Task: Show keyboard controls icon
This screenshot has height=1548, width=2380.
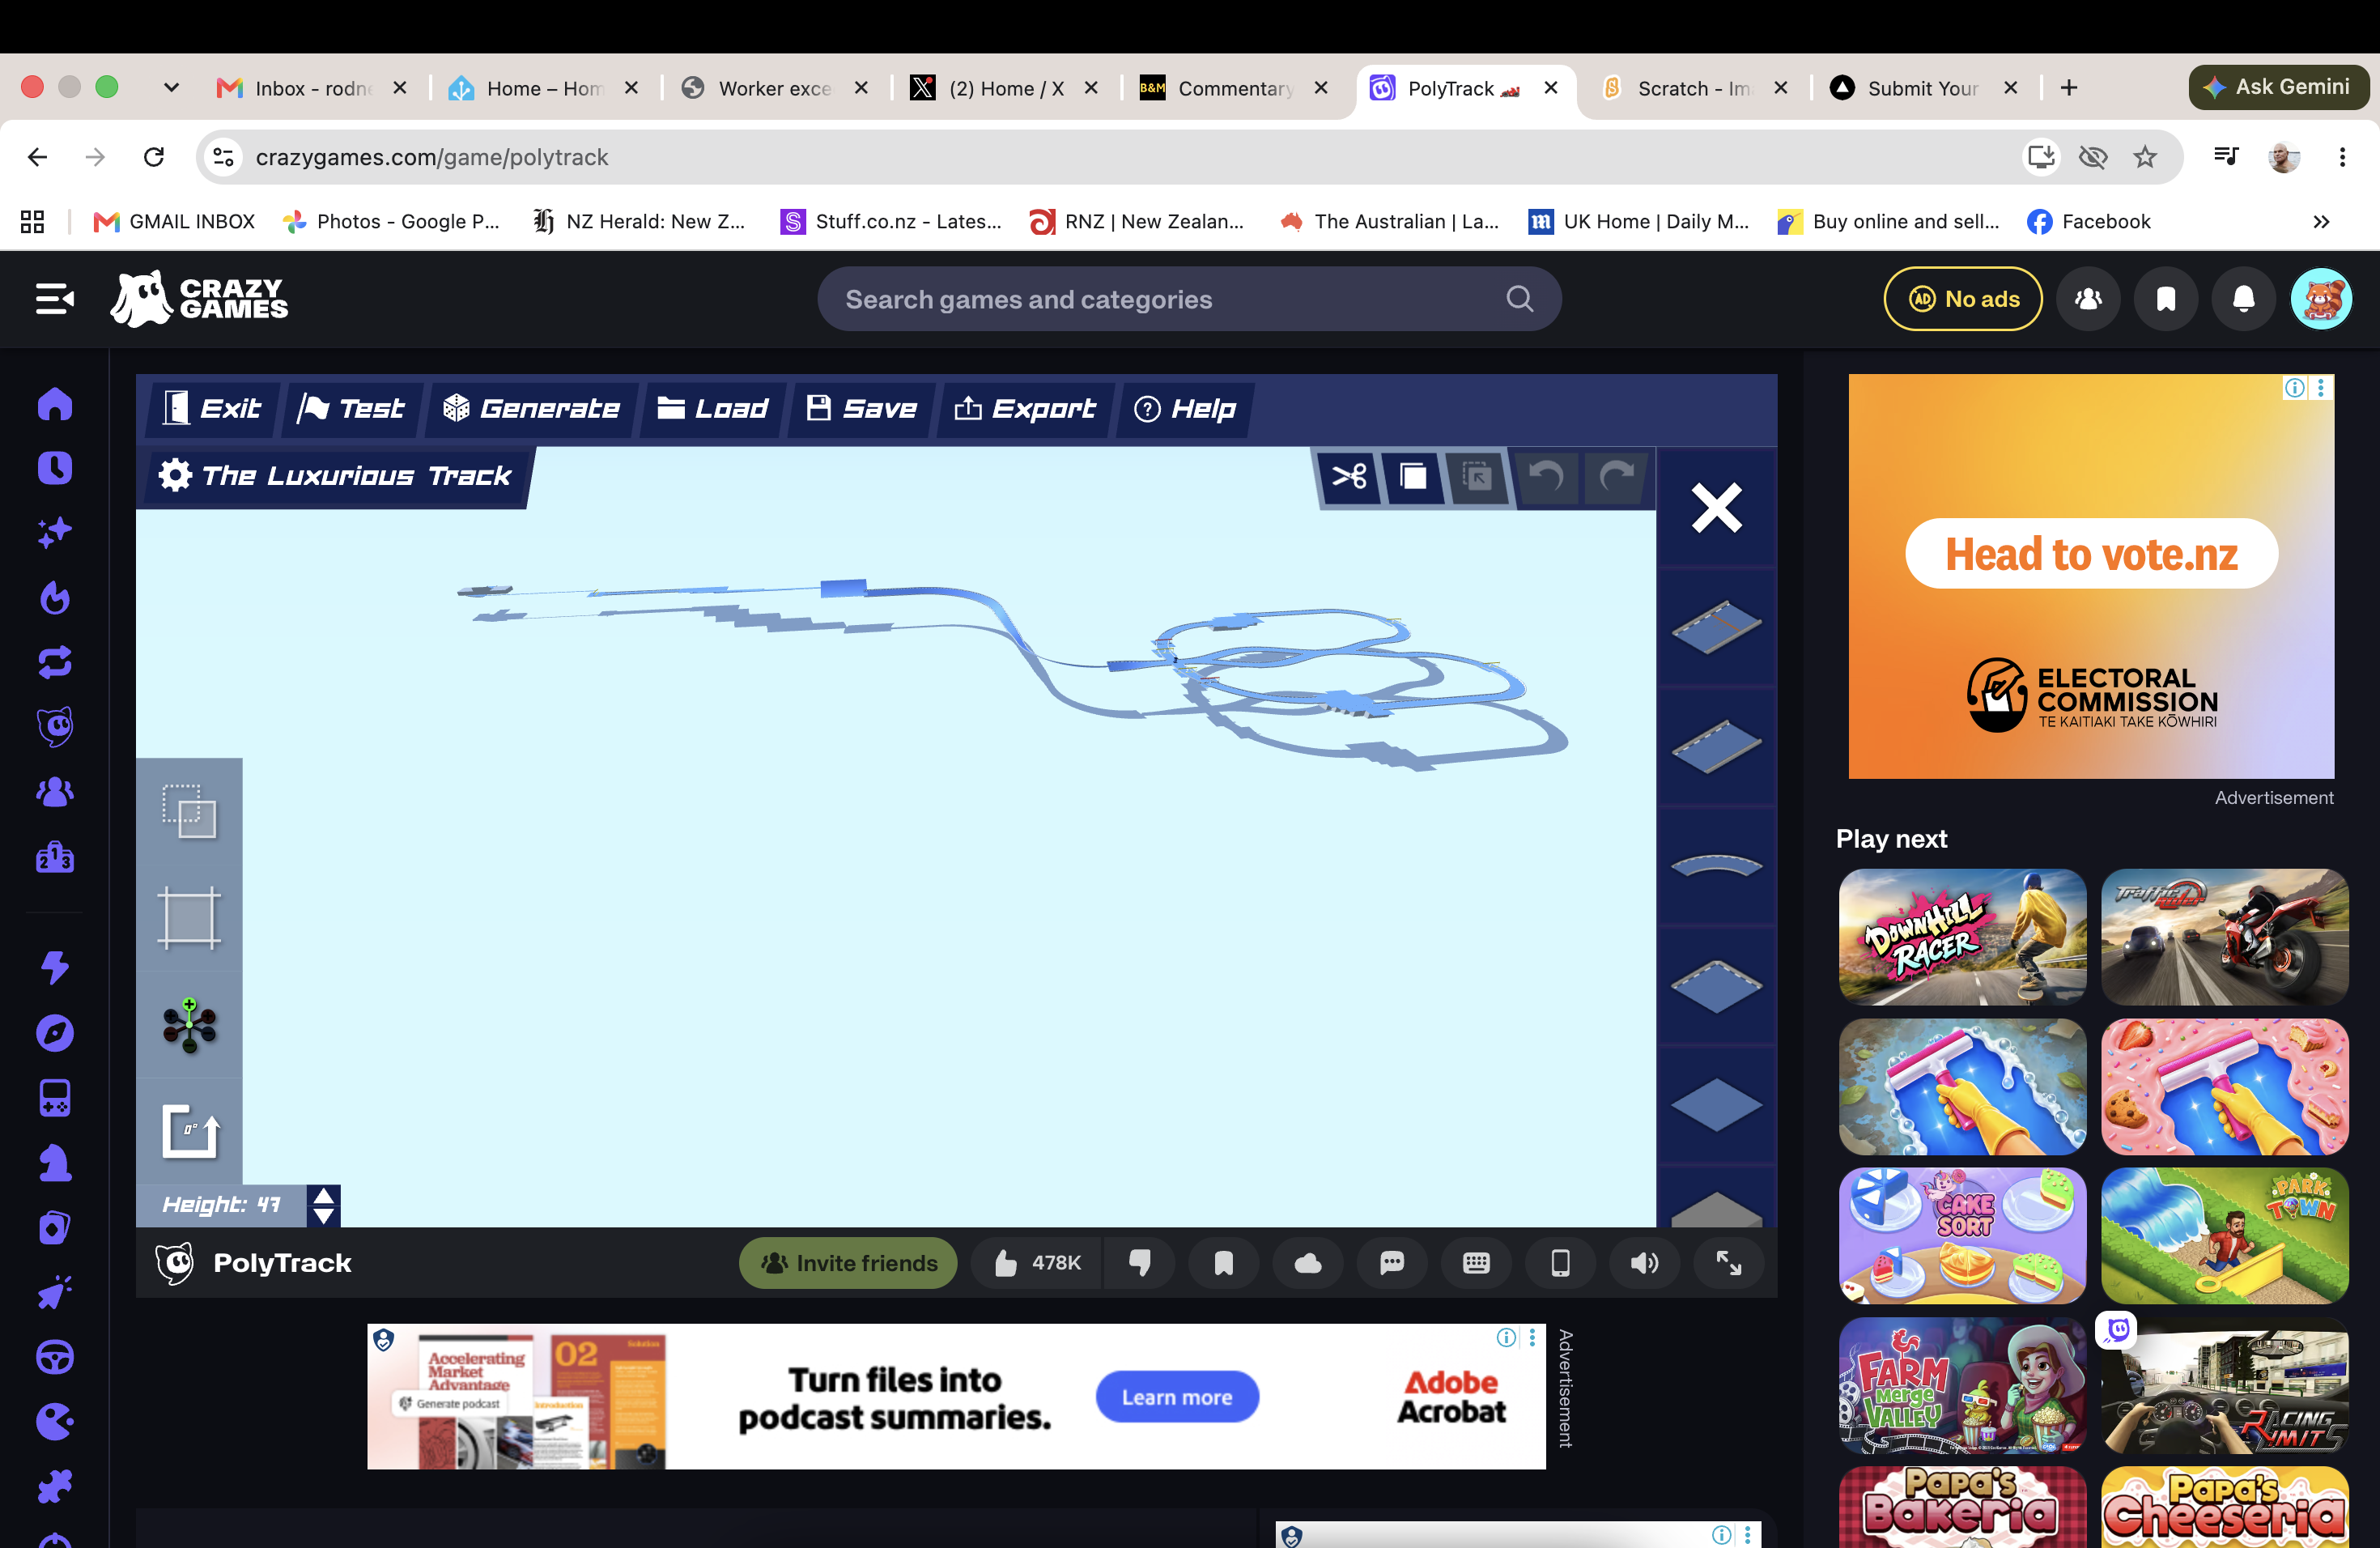Action: pyautogui.click(x=1476, y=1263)
